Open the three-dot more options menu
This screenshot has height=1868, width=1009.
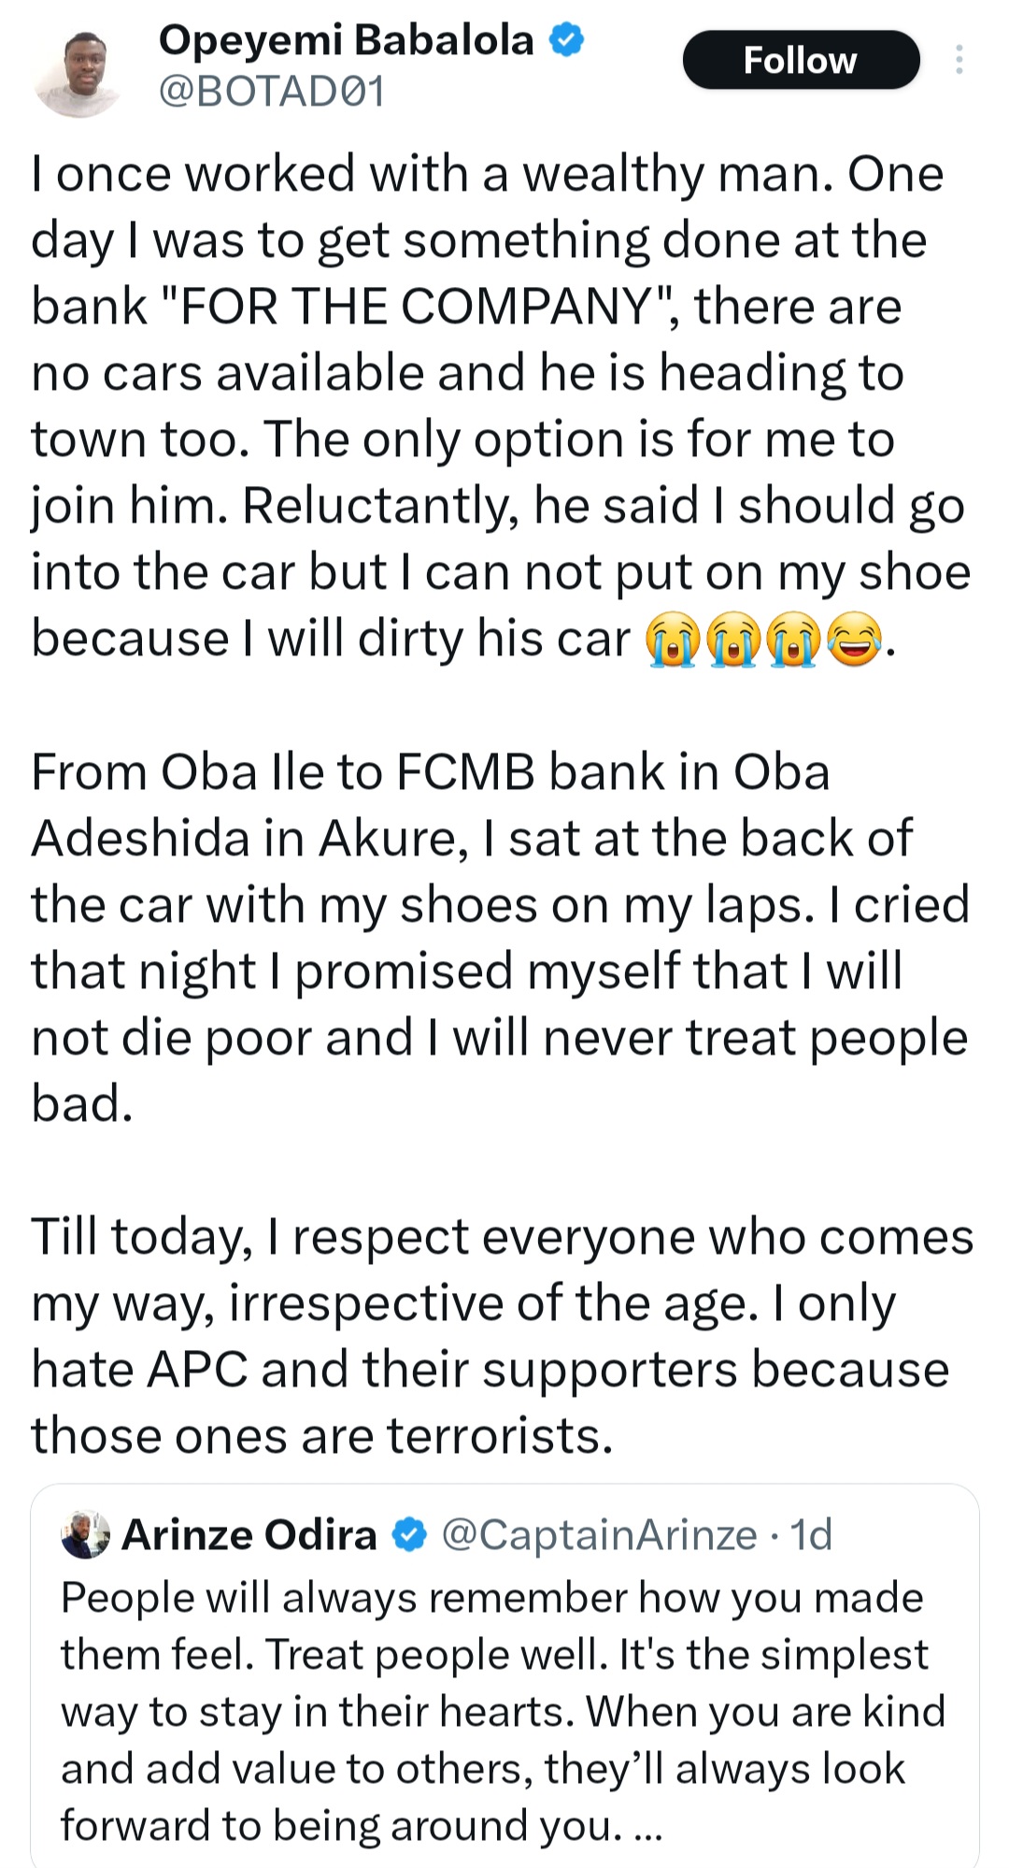[959, 60]
